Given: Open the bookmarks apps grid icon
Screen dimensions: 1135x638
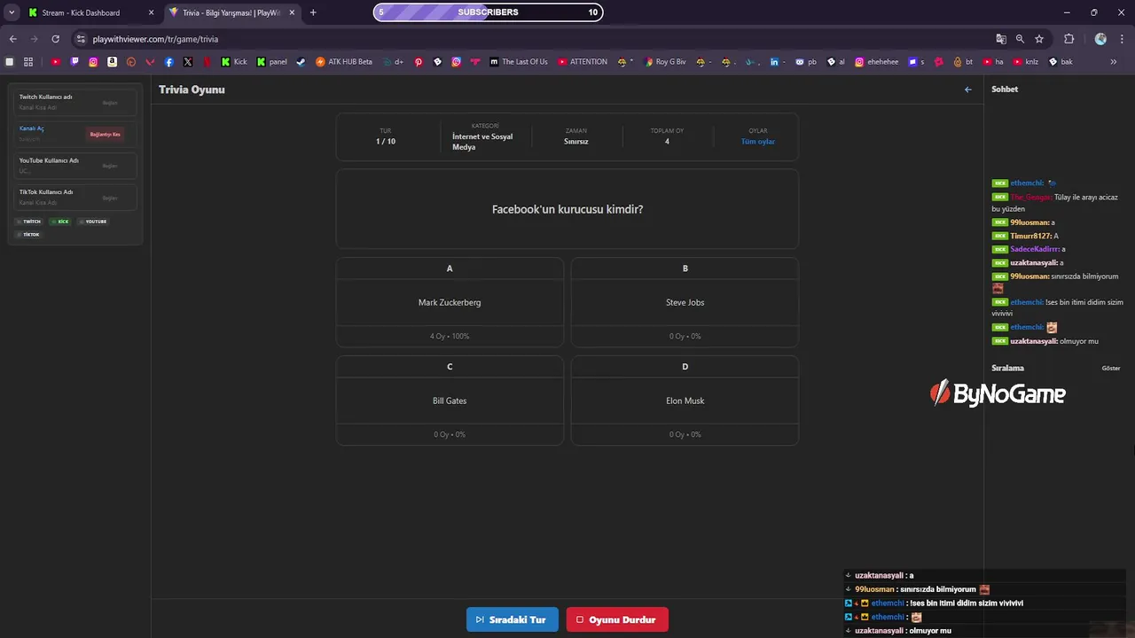Looking at the screenshot, I should pos(28,62).
